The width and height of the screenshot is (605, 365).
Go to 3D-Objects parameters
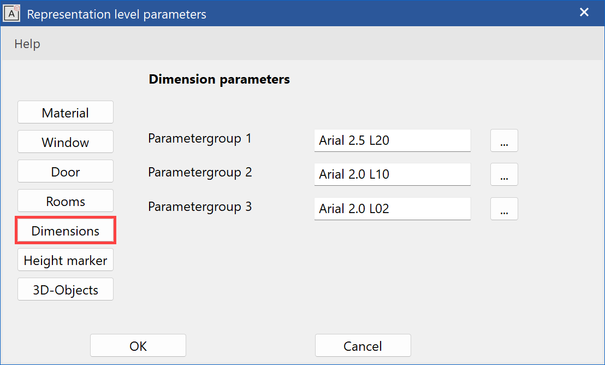[66, 289]
